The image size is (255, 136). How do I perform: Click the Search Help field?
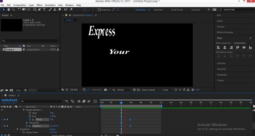[x=237, y=10]
